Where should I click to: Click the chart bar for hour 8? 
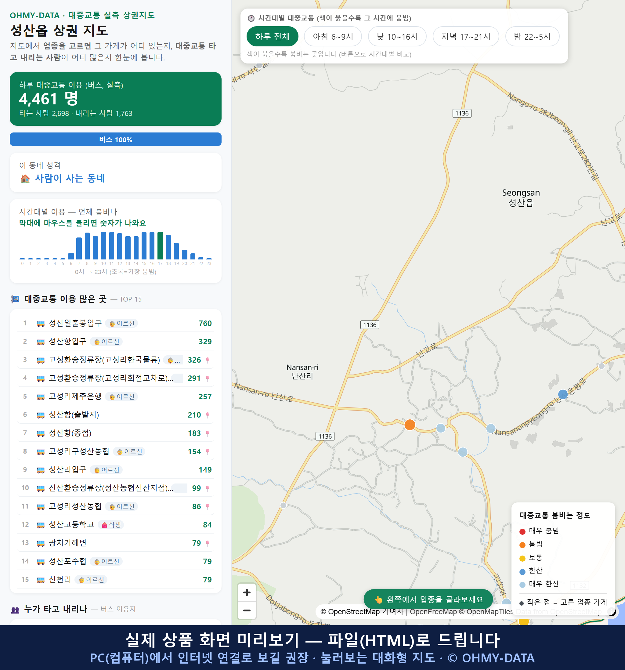87,246
